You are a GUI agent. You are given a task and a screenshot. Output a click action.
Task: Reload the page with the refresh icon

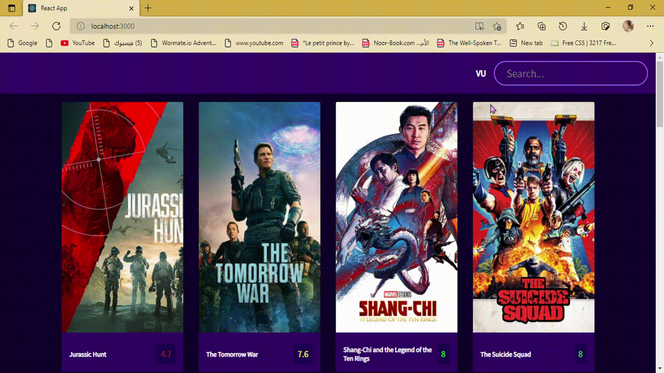point(57,26)
